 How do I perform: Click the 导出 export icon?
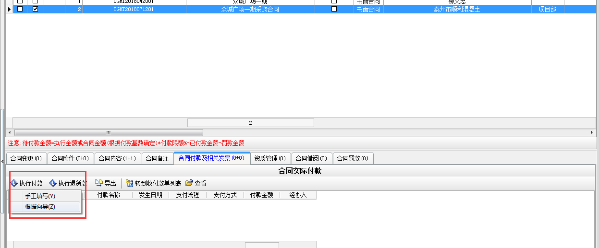coord(99,183)
